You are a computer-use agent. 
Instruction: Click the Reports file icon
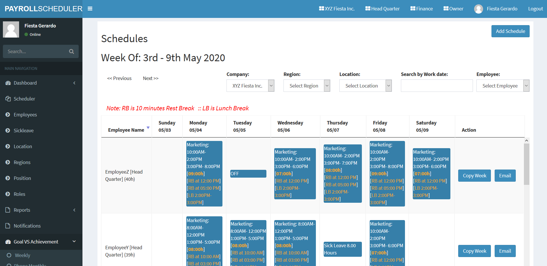pos(8,210)
